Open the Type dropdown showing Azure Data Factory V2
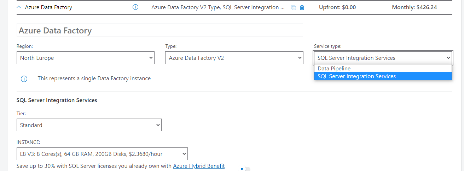 [x=234, y=58]
